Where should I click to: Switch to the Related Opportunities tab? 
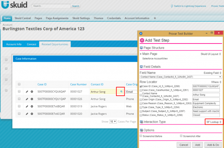coord(55,44)
